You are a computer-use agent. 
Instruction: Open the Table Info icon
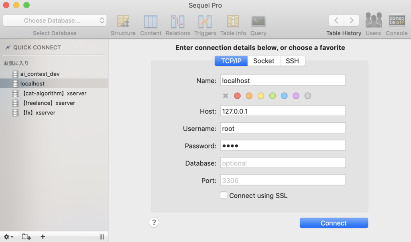click(233, 22)
